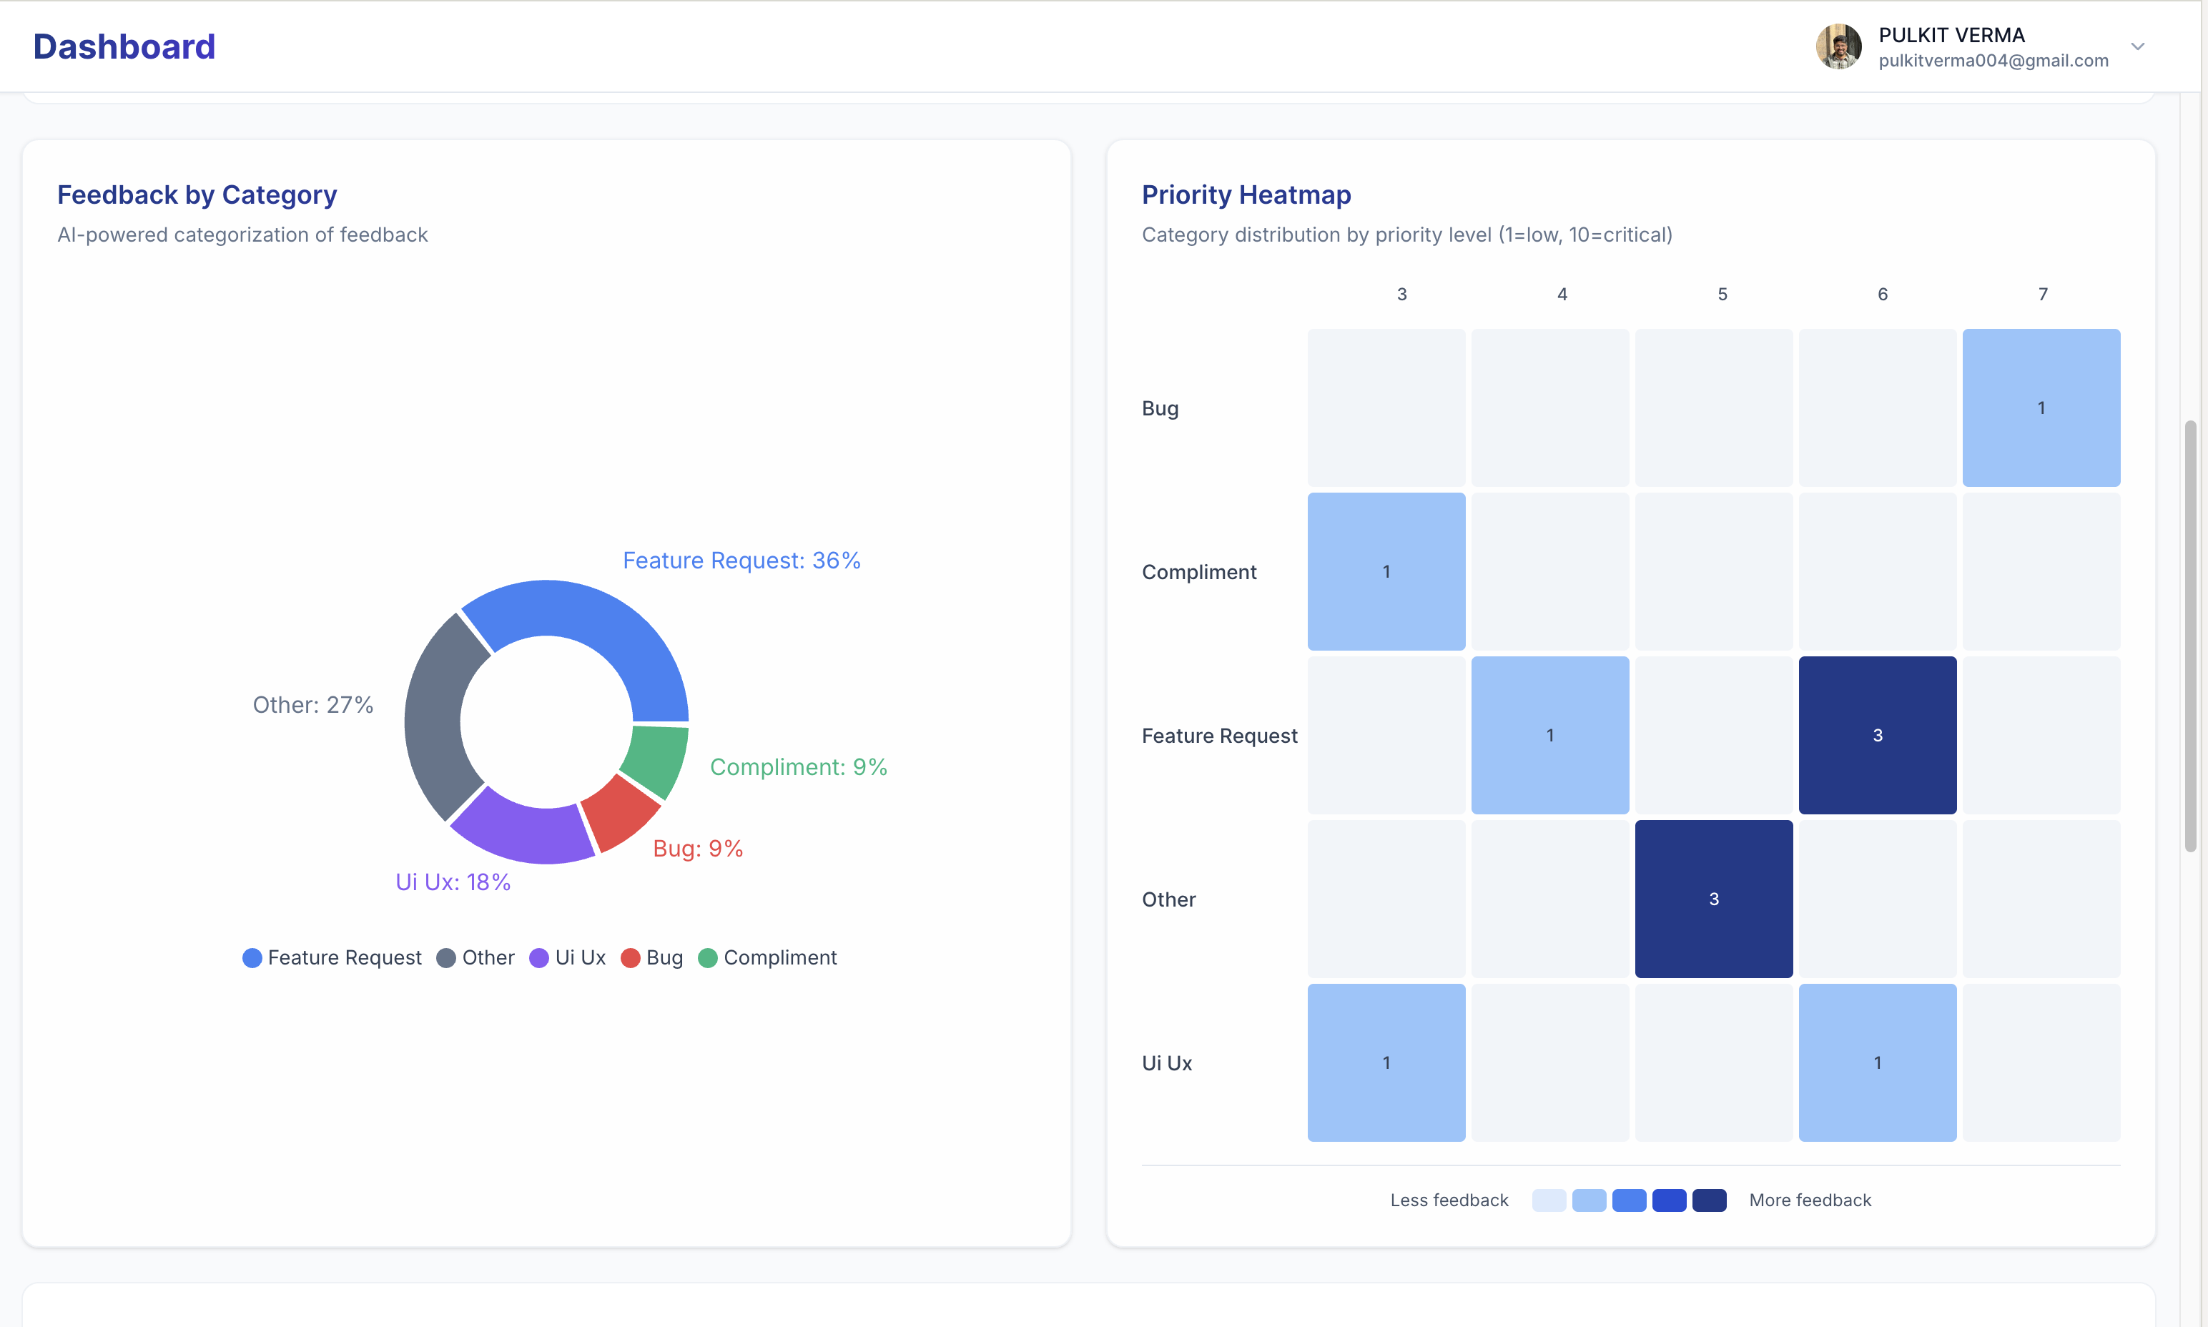The image size is (2208, 1327).
Task: Click the green Compliment legend dot
Action: [707, 957]
